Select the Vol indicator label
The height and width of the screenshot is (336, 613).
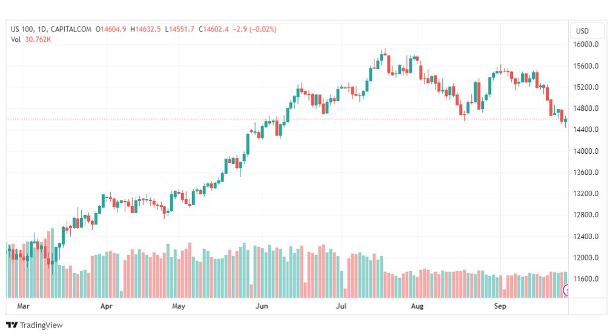click(x=16, y=39)
